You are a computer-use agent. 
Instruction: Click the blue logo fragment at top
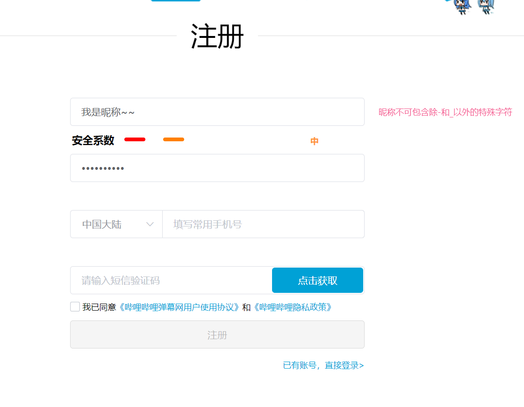click(x=175, y=1)
